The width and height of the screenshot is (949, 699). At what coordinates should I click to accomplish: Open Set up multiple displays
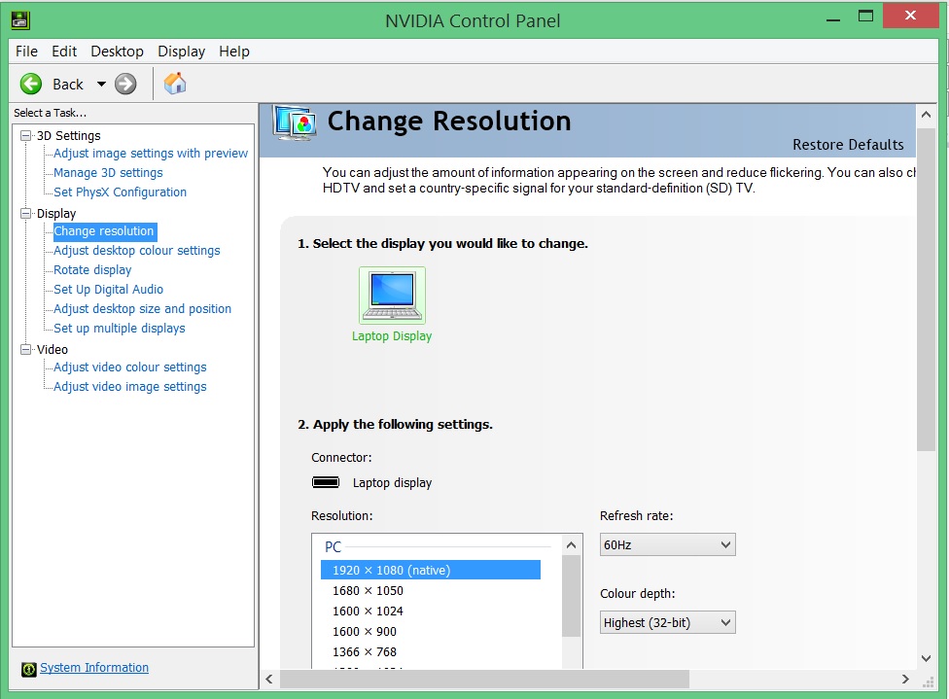coord(120,328)
